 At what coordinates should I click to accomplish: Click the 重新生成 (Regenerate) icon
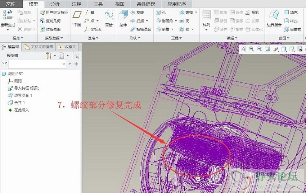click(x=8, y=15)
